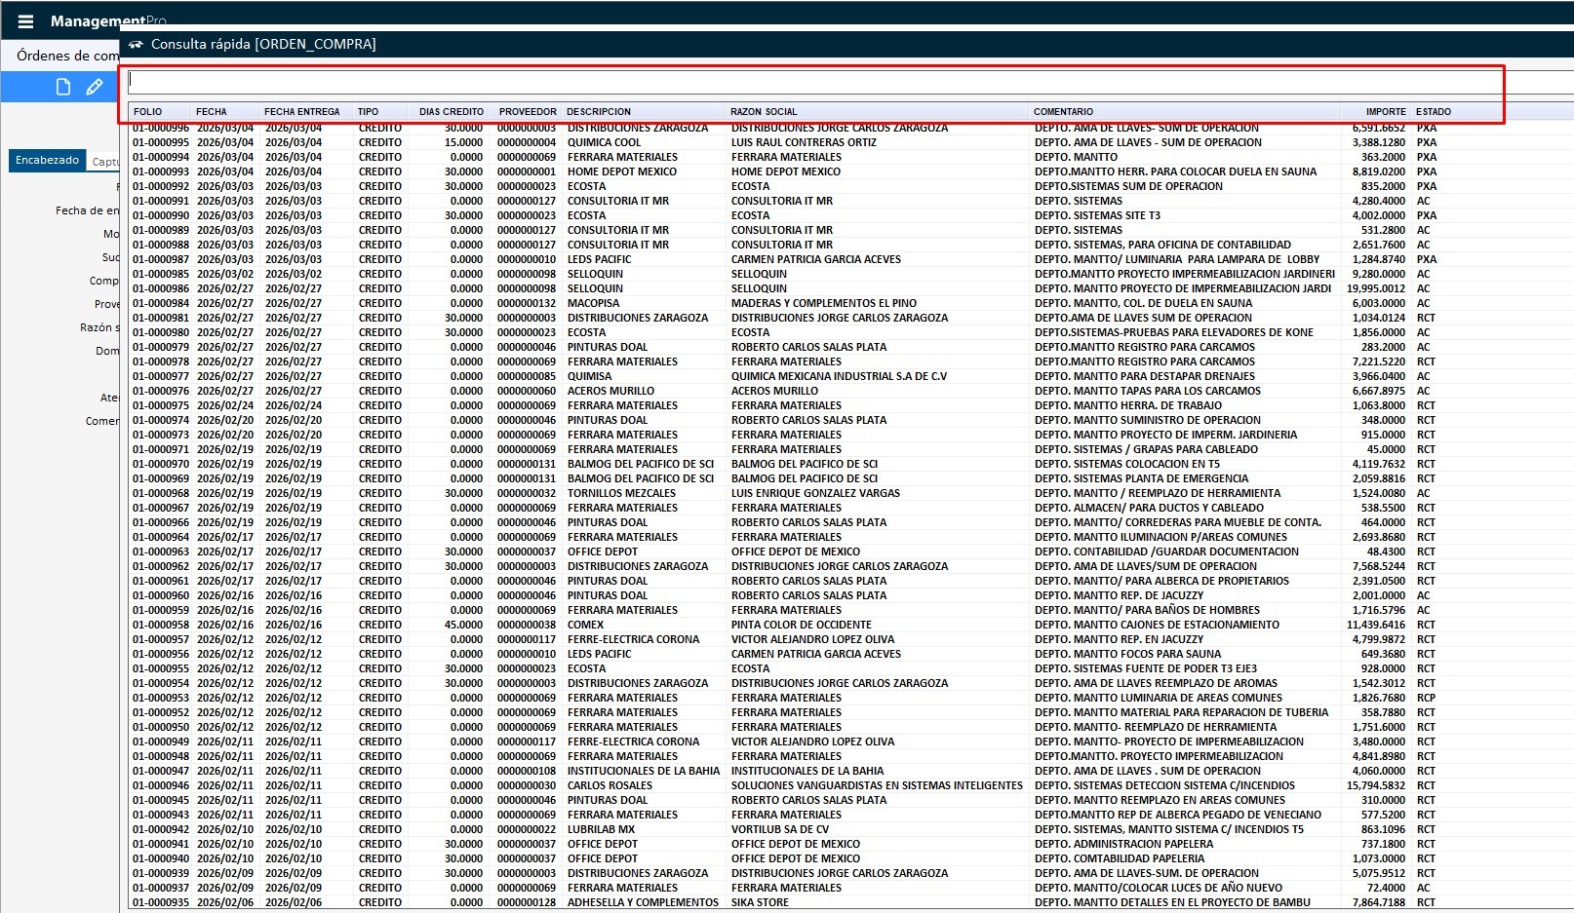Select order row 01-0000942 LUBRILAB MX

click(x=601, y=829)
